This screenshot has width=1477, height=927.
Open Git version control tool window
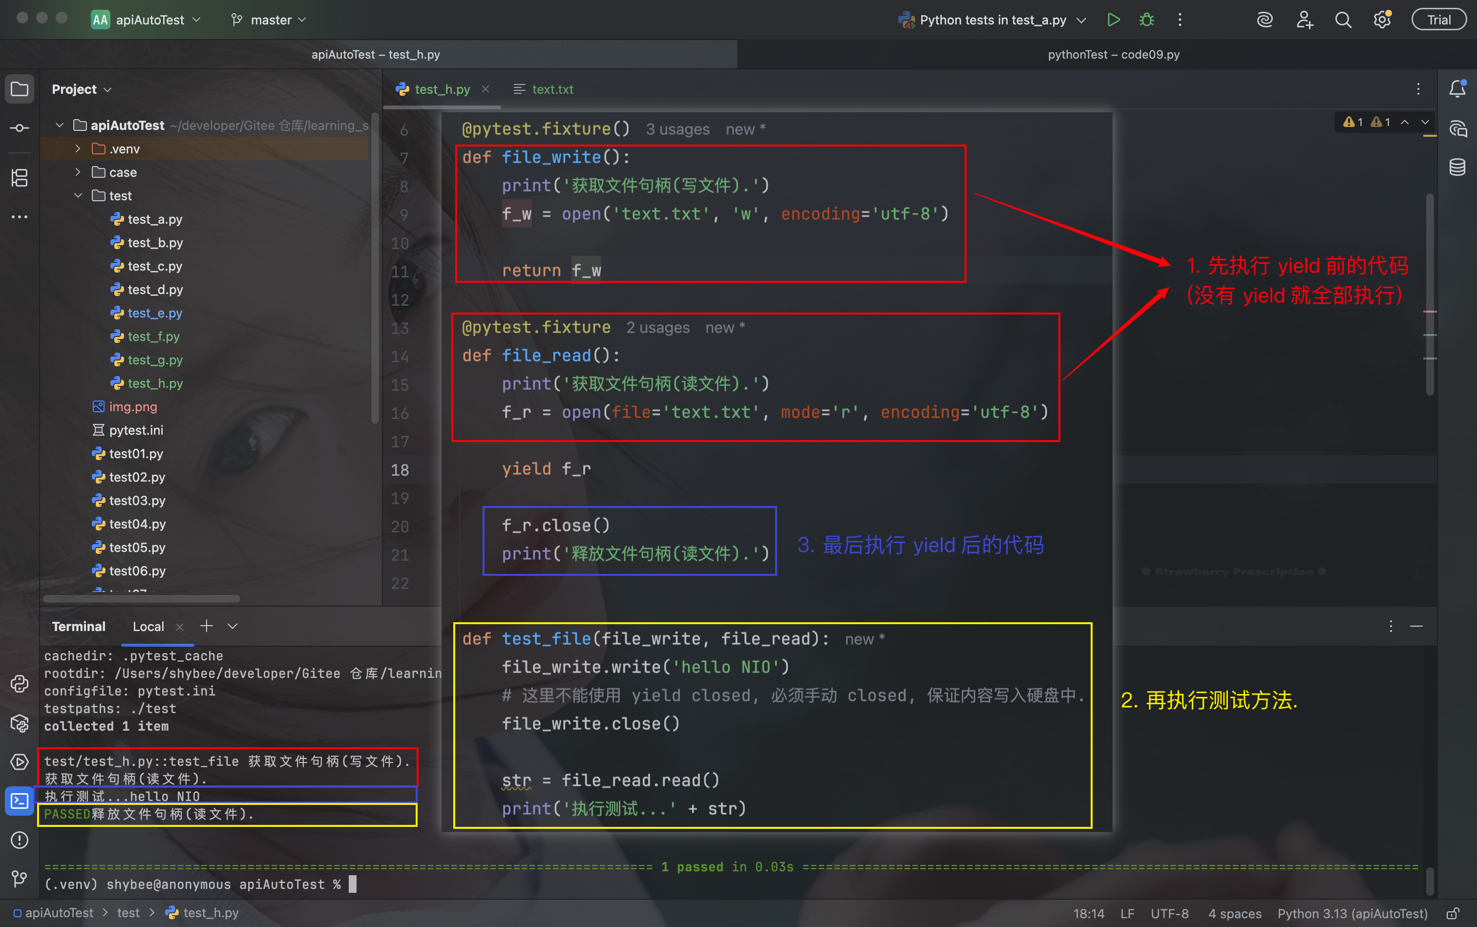tap(20, 879)
